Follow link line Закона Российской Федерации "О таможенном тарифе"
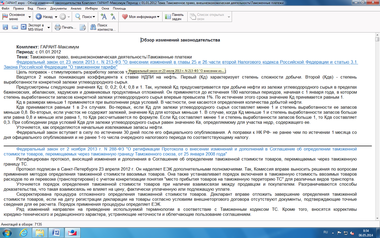380x238 pixels. click(x=61, y=67)
